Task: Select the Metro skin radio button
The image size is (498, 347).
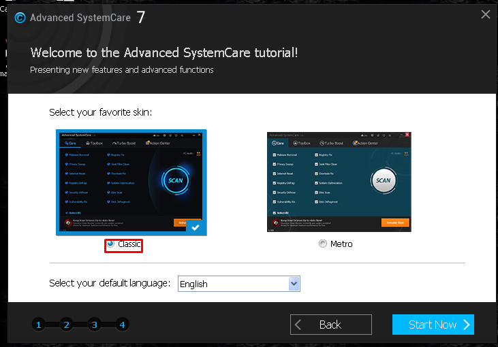Action: click(x=323, y=244)
